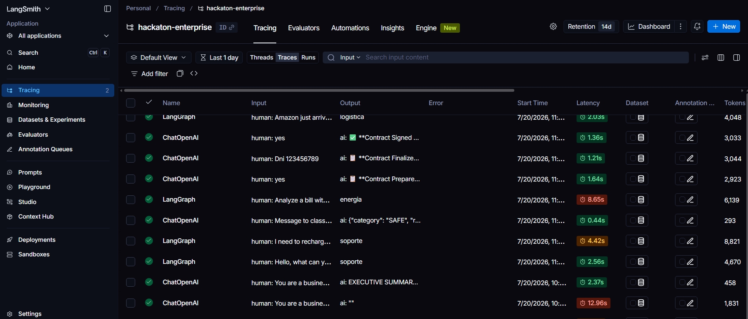Image resolution: width=748 pixels, height=319 pixels.
Task: Open the code view brackets icon
Action: coord(194,74)
